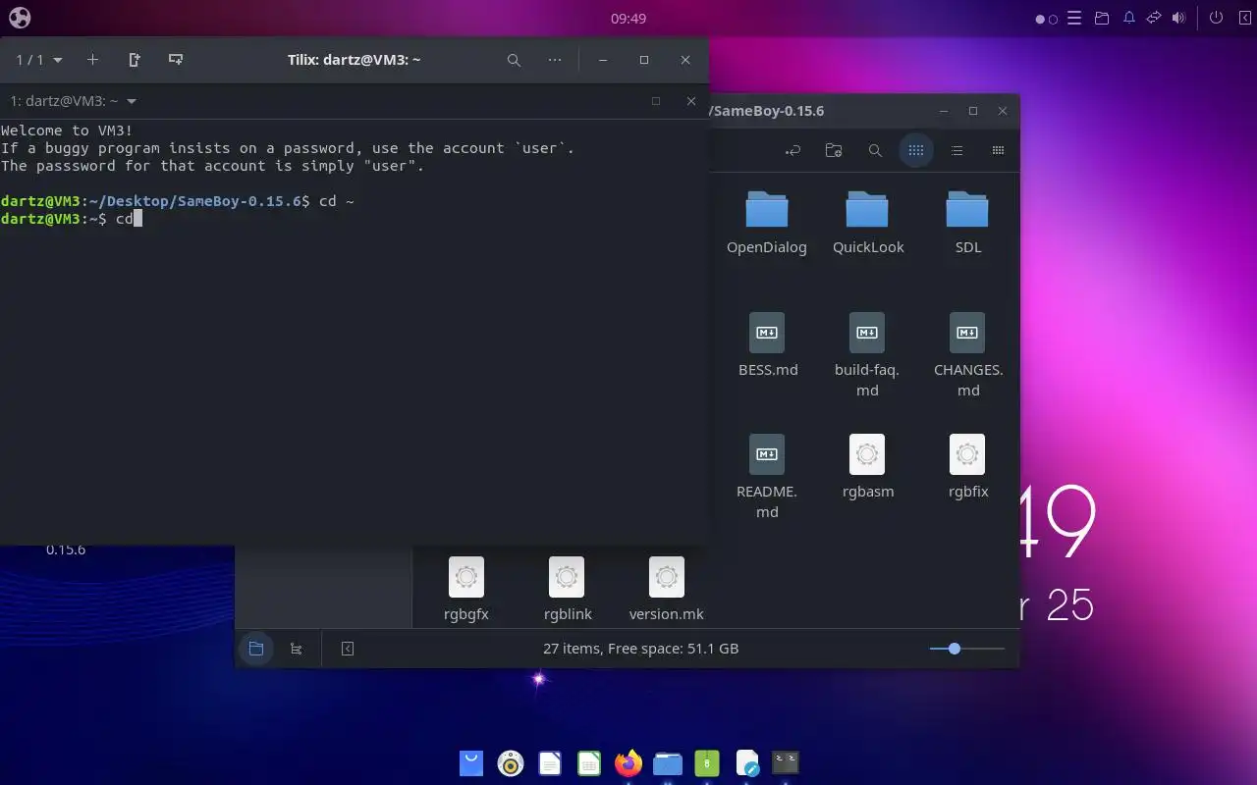The image size is (1257, 785).
Task: Collapse the file manager sidebar with the arrow button
Action: 348,649
